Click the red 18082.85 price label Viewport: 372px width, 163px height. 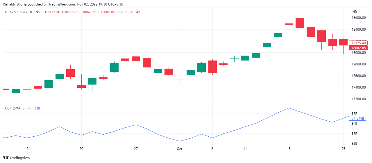click(x=359, y=48)
